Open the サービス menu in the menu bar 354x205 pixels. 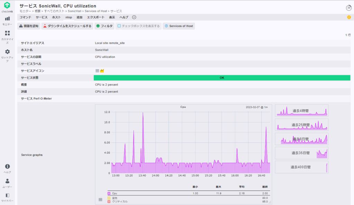[x=41, y=17]
